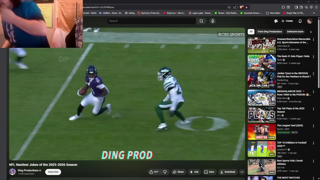Toggle the browser sidebar panel
The image size is (320, 180).
click(x=296, y=7)
